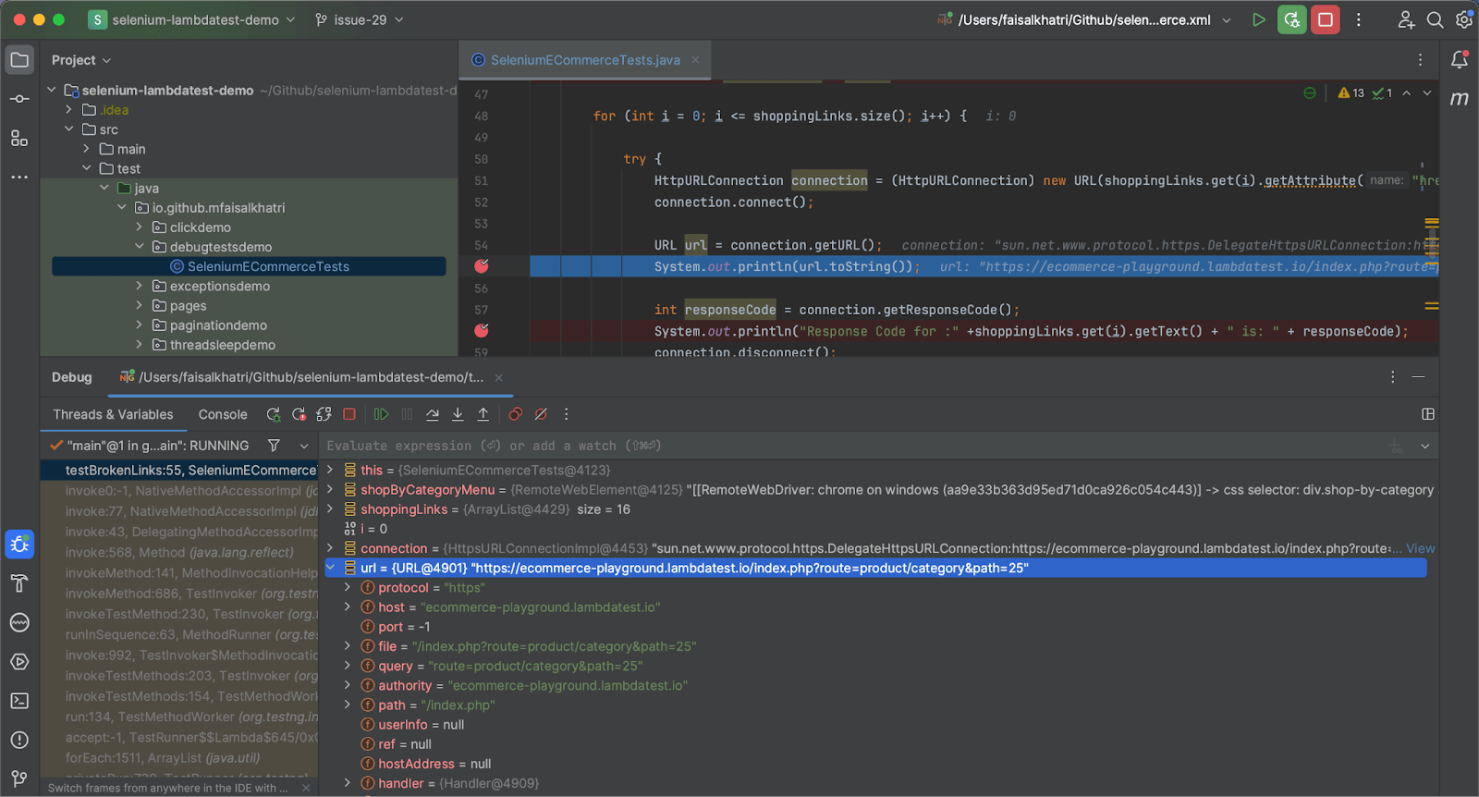Viewport: 1479px width, 797px height.
Task: Click the View link for connection value
Action: 1420,548
